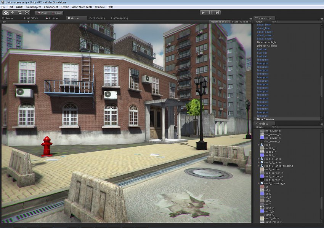Open the Gizmos dropdown
Screen dimensions: 324x228
(x=245, y=22)
